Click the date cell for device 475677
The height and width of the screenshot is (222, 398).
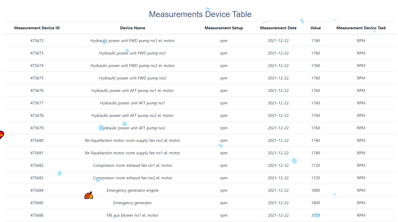point(278,103)
